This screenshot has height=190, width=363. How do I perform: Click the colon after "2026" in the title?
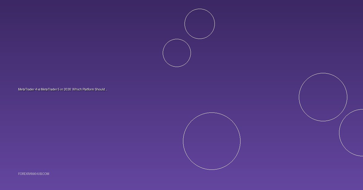tap(71, 90)
